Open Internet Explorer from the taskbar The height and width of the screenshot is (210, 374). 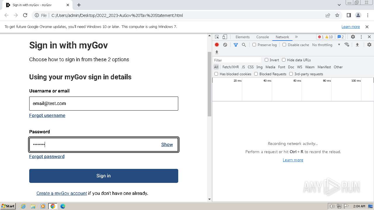(23, 206)
